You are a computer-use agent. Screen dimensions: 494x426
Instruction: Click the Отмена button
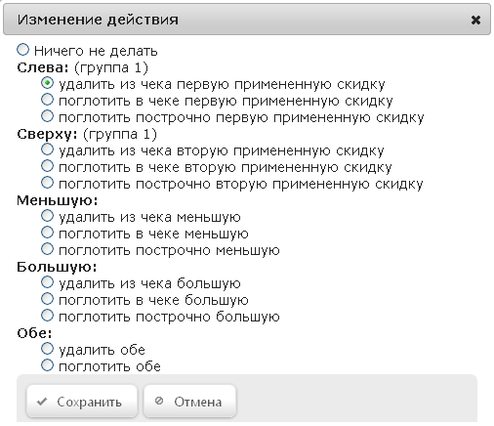coord(189,402)
